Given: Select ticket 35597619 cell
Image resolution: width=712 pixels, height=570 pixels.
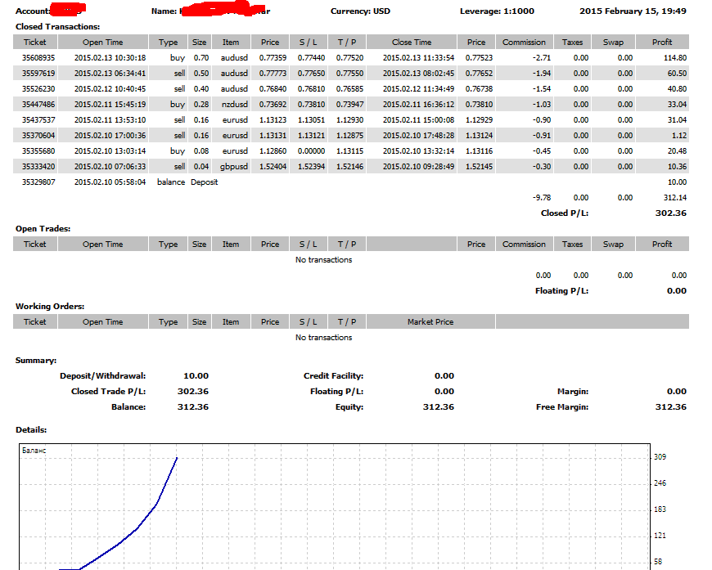Looking at the screenshot, I should click(x=38, y=73).
